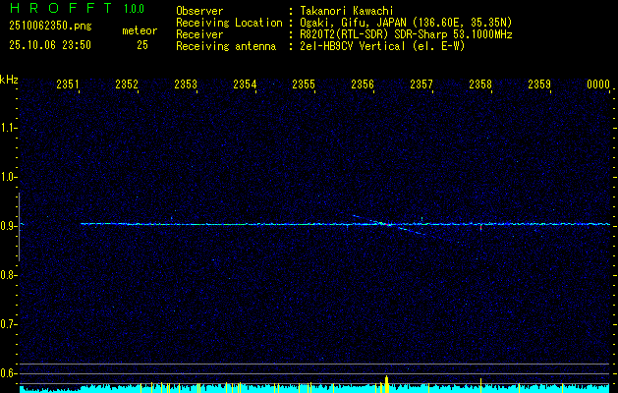The width and height of the screenshot is (618, 393).
Task: Click the gray frequency range bar beside 0.9
Action: pos(19,227)
